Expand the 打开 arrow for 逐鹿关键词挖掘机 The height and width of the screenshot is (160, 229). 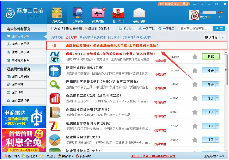coord(217,71)
